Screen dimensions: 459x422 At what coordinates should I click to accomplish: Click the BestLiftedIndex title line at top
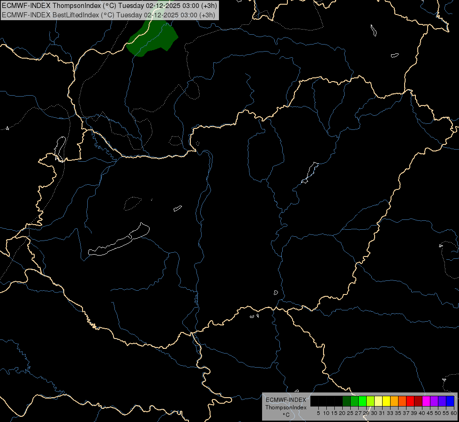pos(109,15)
